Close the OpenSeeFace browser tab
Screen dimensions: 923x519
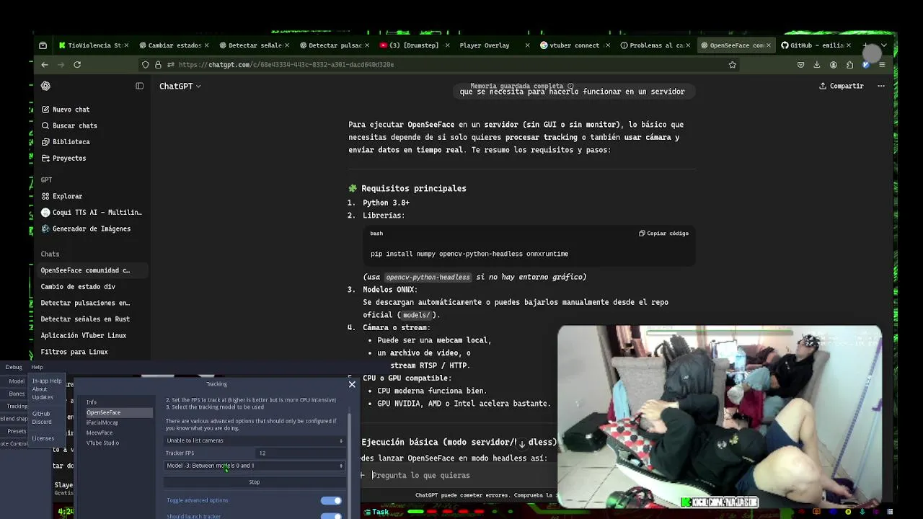769,45
